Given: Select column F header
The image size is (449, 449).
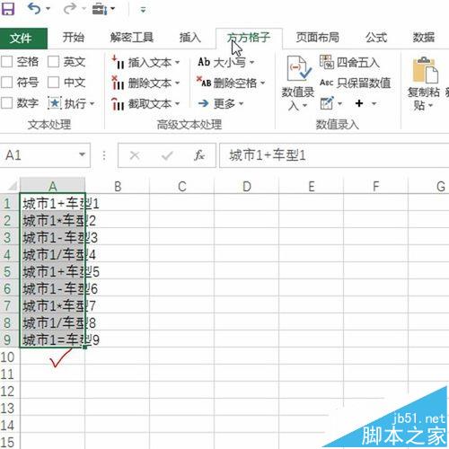Looking at the screenshot, I should (376, 186).
